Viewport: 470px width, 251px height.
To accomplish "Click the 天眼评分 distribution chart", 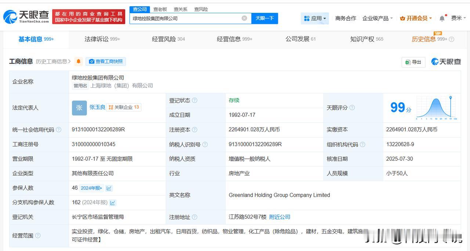I will click(436, 108).
